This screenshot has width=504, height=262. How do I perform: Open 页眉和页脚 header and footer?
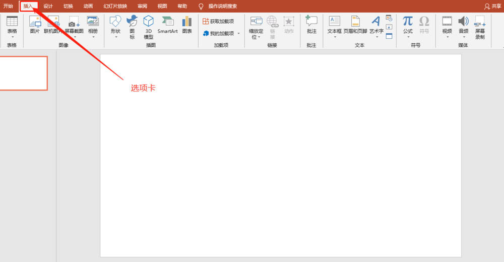[x=355, y=21]
